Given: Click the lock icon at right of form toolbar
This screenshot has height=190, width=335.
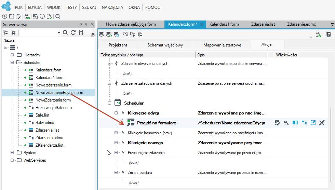Looking at the screenshot, I should (x=318, y=35).
